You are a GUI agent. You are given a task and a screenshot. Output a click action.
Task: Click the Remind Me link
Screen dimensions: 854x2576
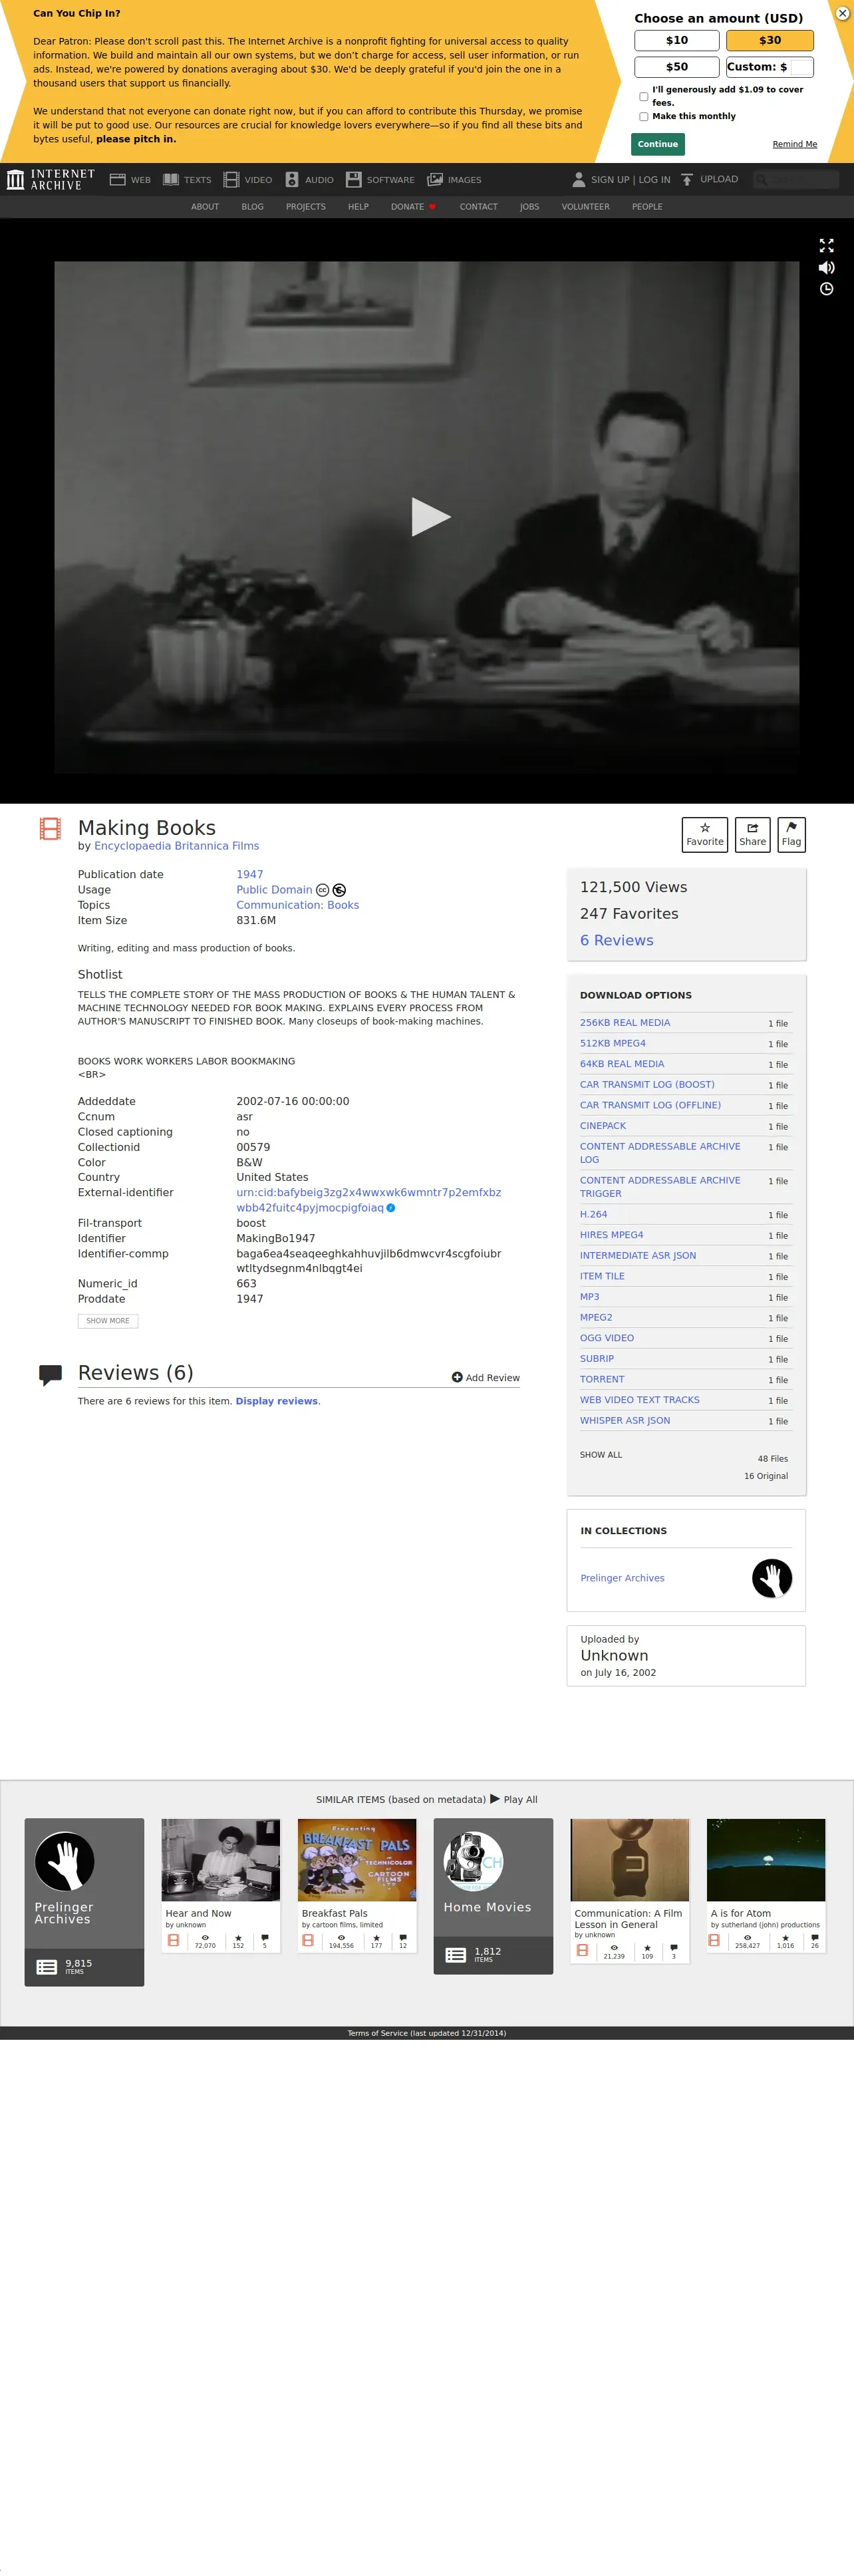click(794, 144)
